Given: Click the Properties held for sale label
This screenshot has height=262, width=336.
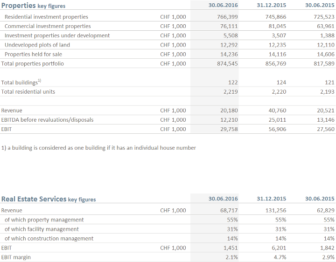Looking at the screenshot, I should pyautogui.click(x=33, y=54).
